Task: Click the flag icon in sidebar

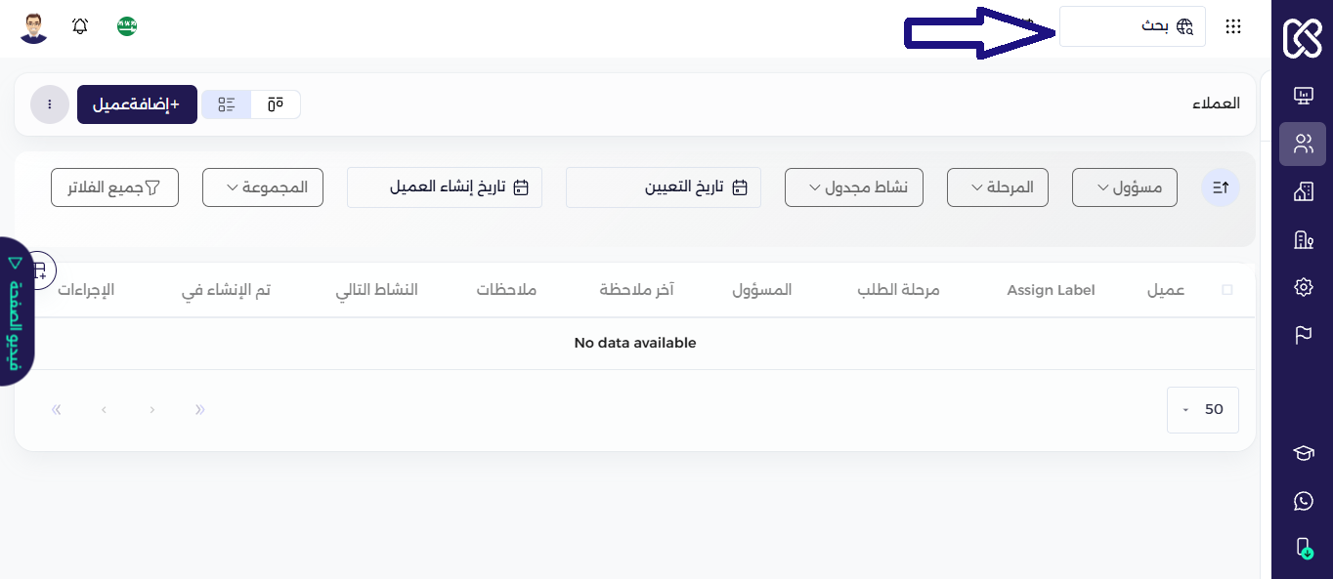Action: (1303, 335)
